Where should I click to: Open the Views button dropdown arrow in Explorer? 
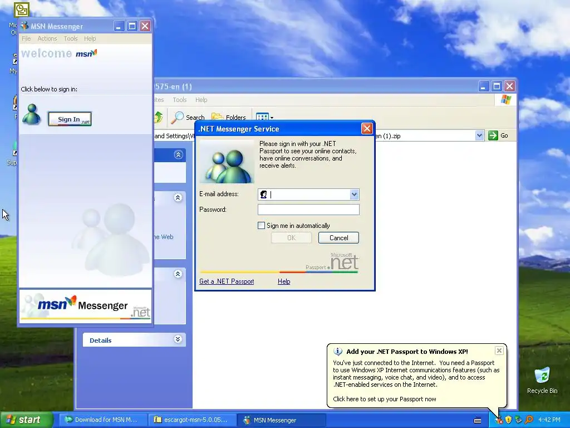pos(272,118)
